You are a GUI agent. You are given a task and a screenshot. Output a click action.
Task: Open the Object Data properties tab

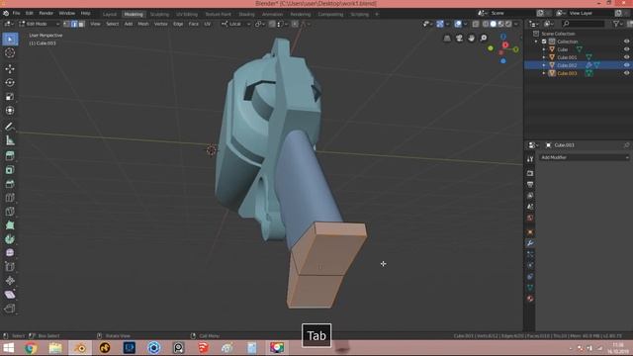coord(530,288)
